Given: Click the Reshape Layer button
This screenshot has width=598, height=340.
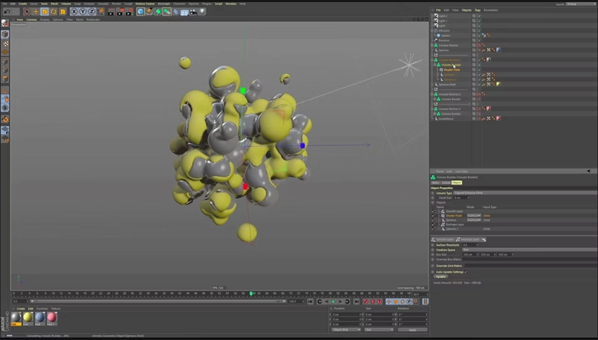Looking at the screenshot, I should click(468, 240).
